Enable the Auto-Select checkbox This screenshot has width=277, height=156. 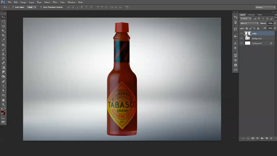click(13, 7)
